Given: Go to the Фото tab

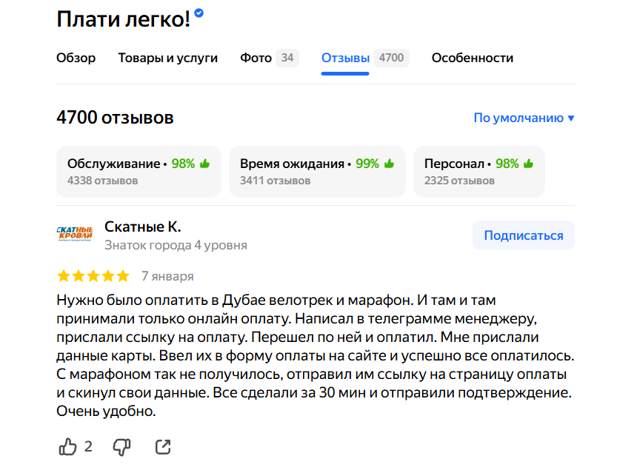Looking at the screenshot, I should pyautogui.click(x=256, y=58).
